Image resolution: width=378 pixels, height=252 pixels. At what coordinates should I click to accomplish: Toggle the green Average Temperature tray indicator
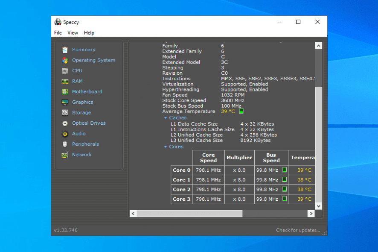pos(241,111)
